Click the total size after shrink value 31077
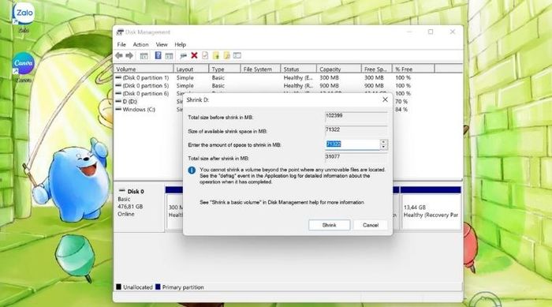The height and width of the screenshot is (307, 552). coord(356,157)
